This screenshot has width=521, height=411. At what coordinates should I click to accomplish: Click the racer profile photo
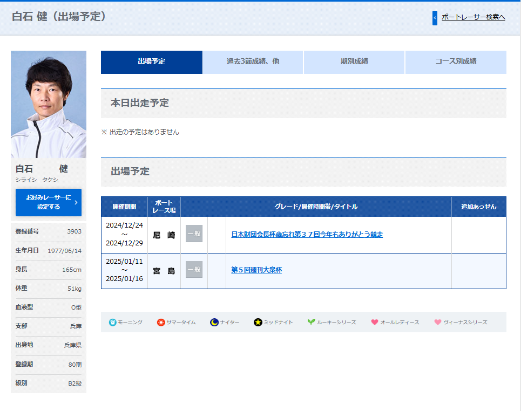click(x=49, y=104)
